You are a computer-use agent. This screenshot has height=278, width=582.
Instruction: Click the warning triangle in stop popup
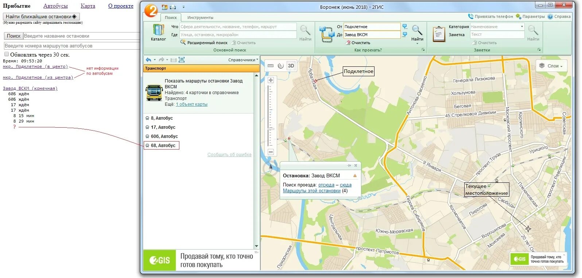(354, 176)
